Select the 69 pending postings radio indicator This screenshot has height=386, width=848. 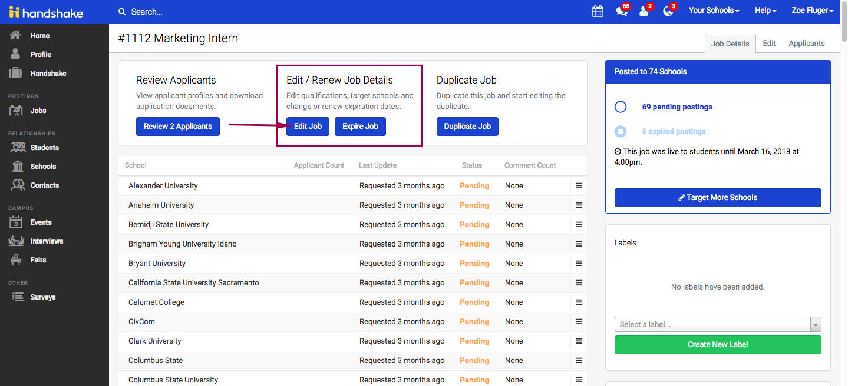pos(621,107)
